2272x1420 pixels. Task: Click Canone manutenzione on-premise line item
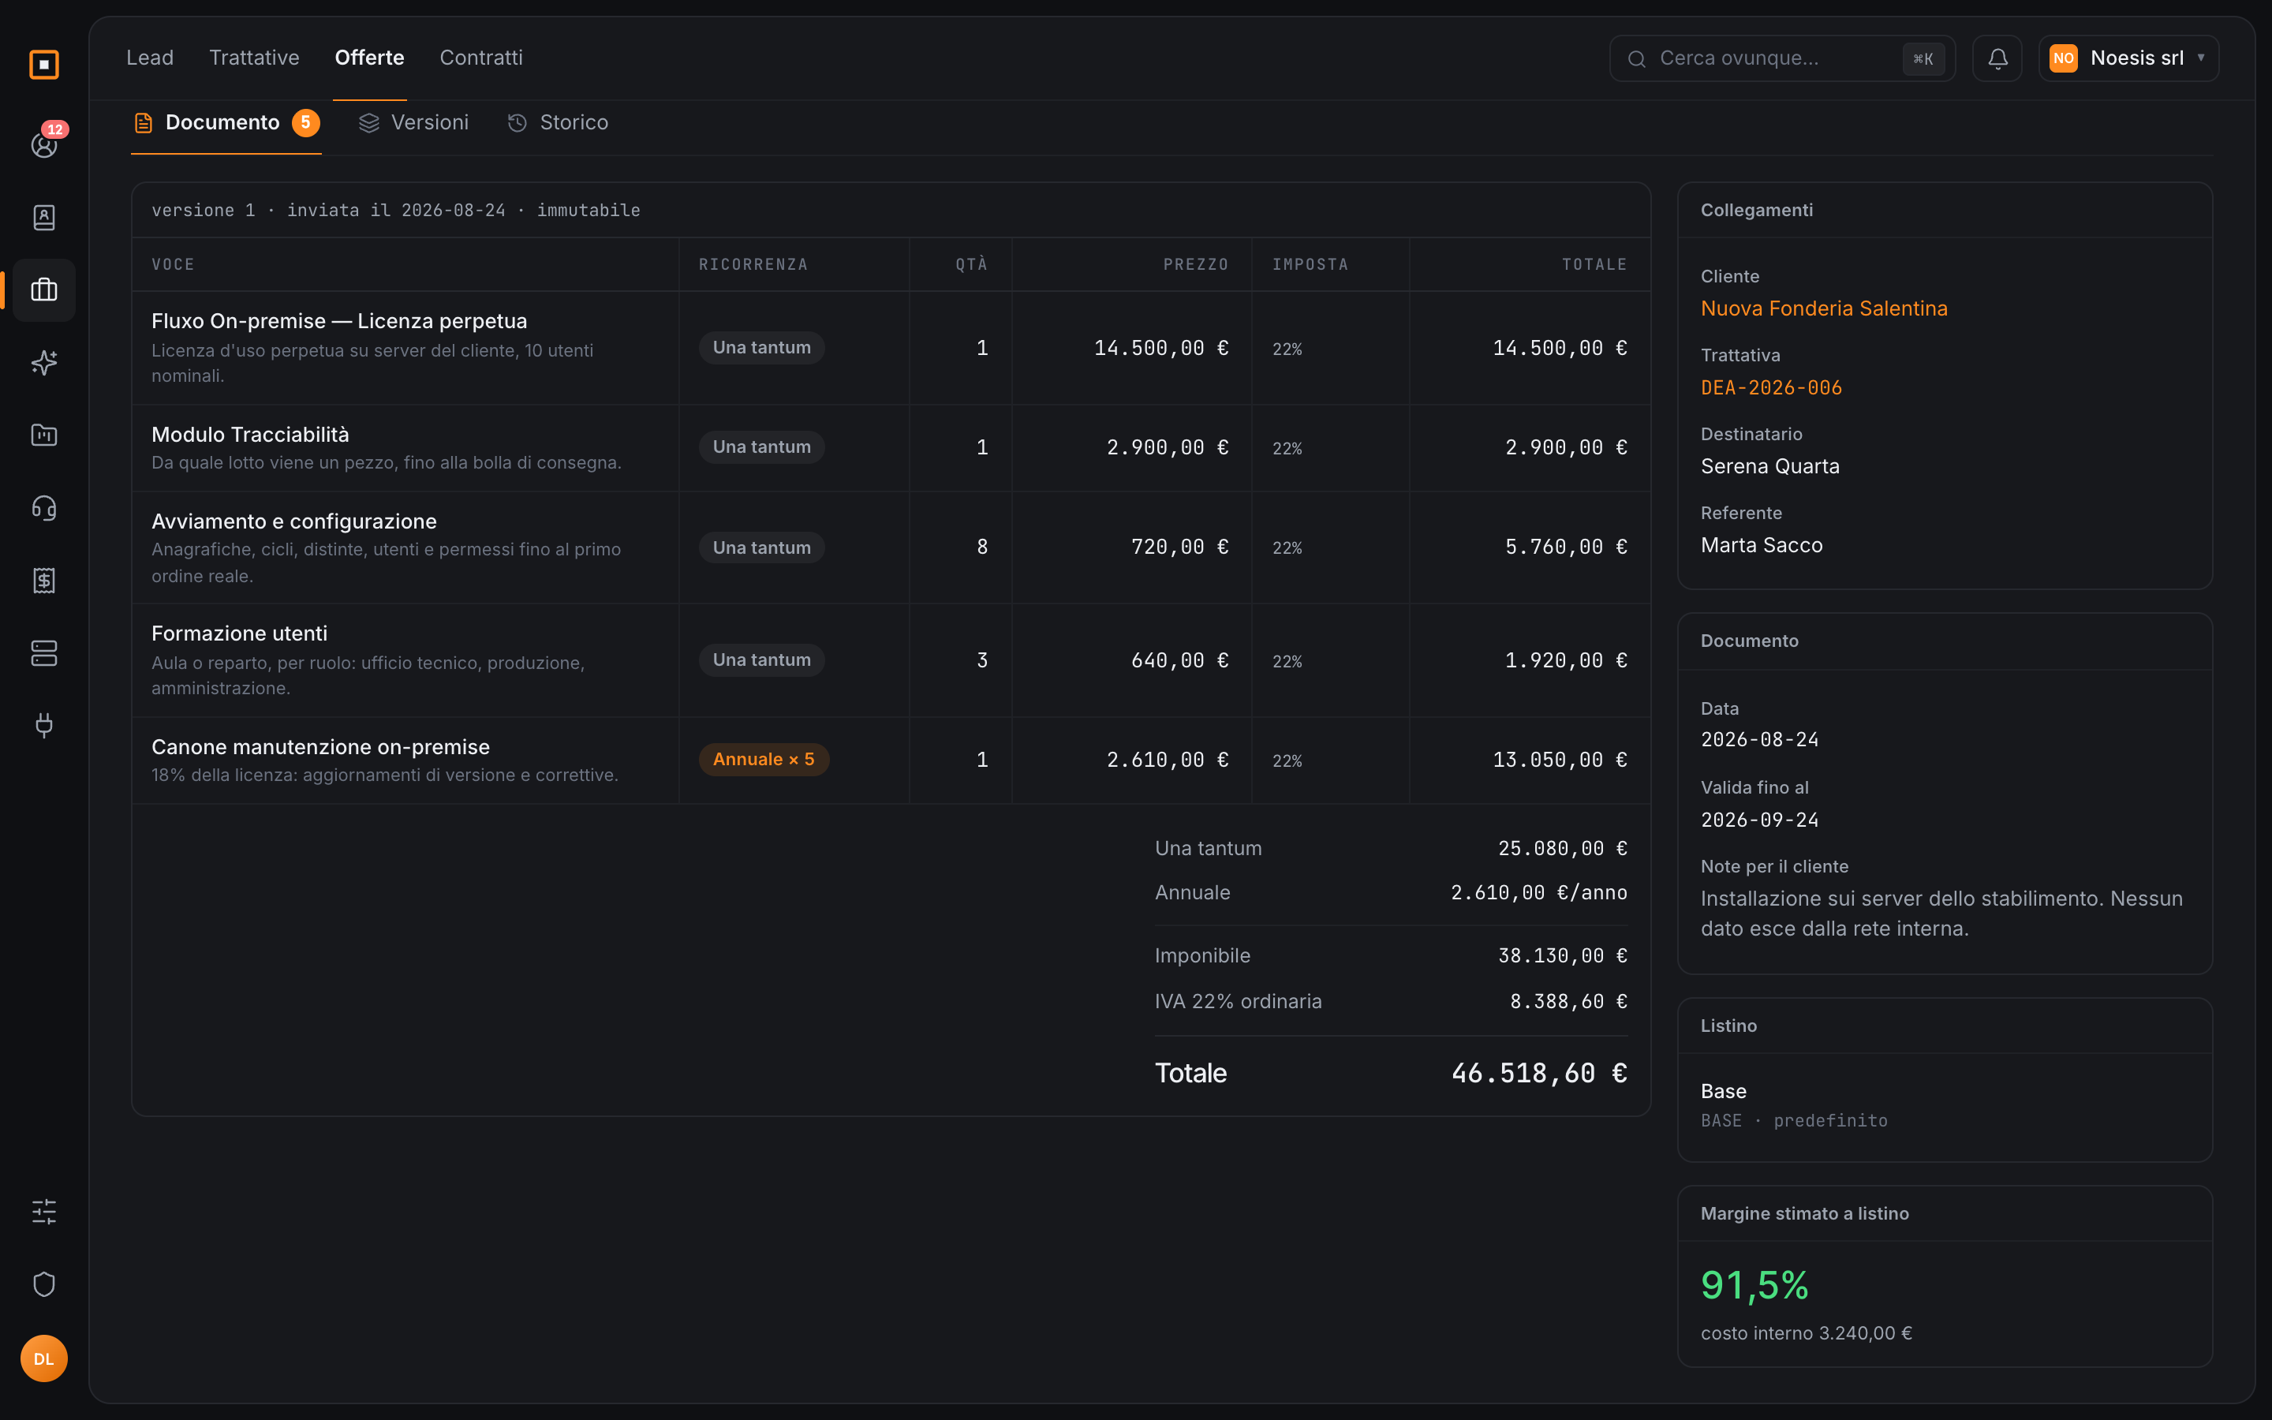click(320, 748)
